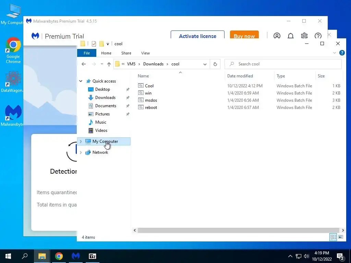
Task: Open Malwarebytes notifications bell
Action: click(291, 36)
